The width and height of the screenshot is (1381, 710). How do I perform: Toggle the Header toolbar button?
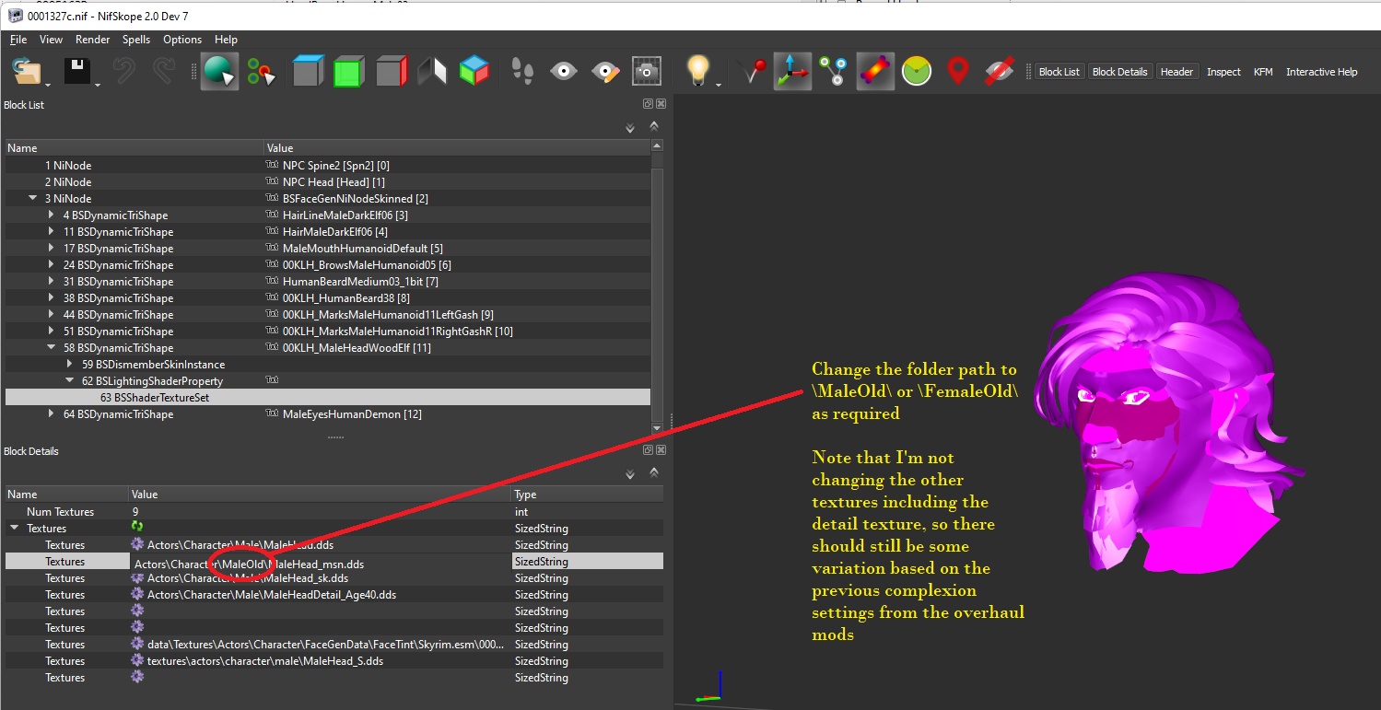[x=1176, y=72]
